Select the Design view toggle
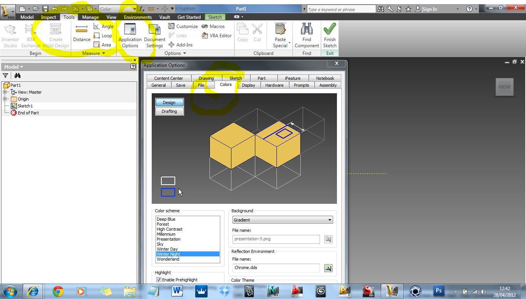The image size is (526, 299). [x=169, y=102]
